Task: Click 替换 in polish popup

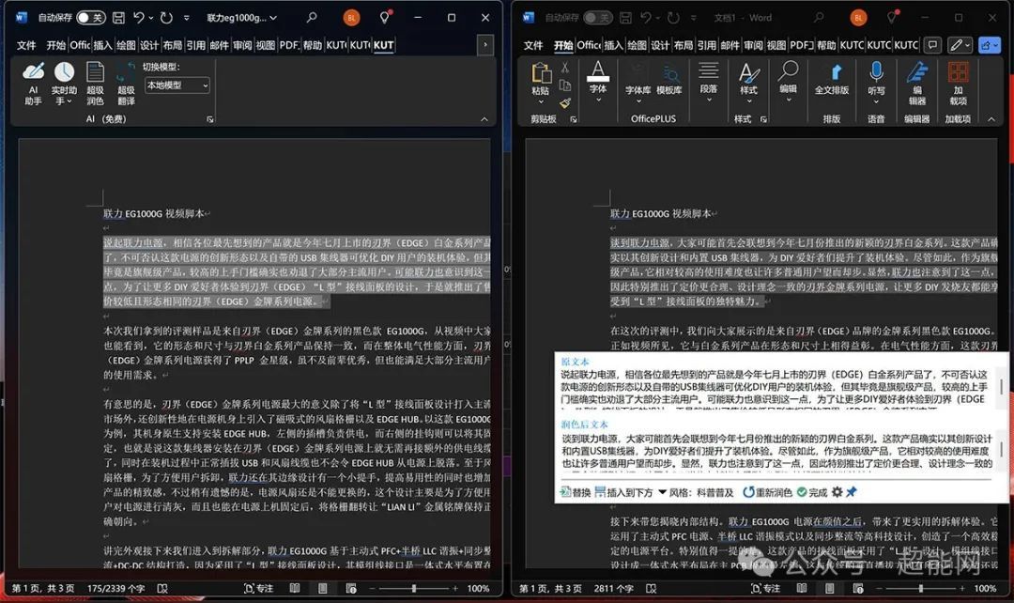Action: pos(576,492)
